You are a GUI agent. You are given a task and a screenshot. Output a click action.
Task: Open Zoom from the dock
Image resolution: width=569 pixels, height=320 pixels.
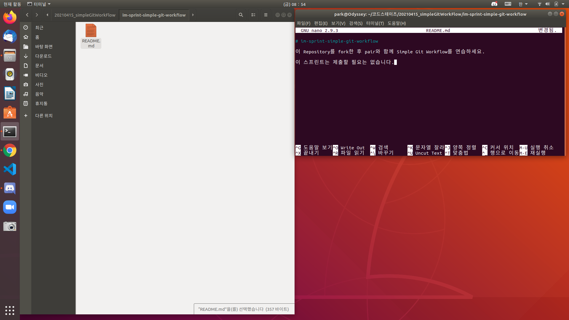[x=10, y=207]
